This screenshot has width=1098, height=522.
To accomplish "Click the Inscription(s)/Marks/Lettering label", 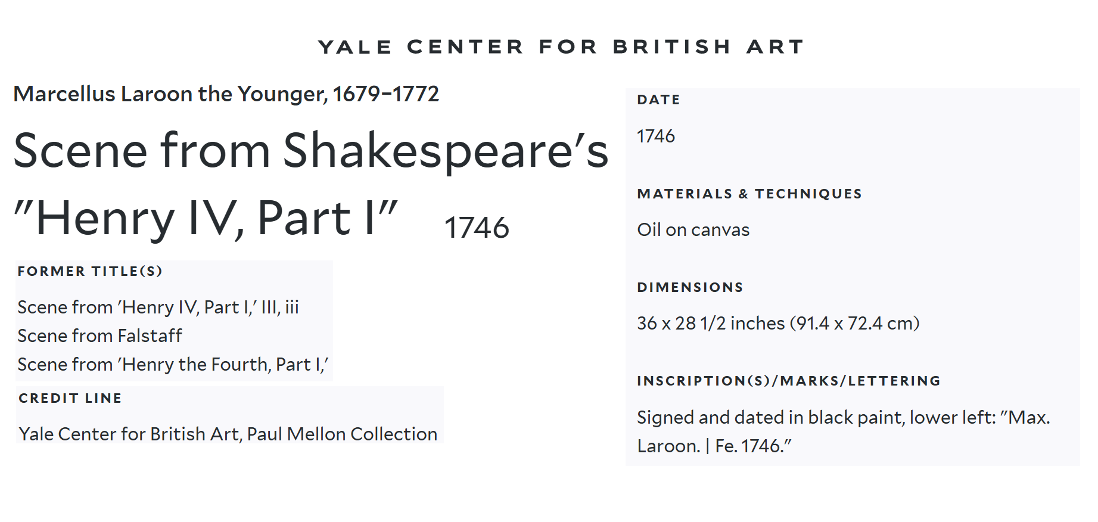I will (788, 381).
